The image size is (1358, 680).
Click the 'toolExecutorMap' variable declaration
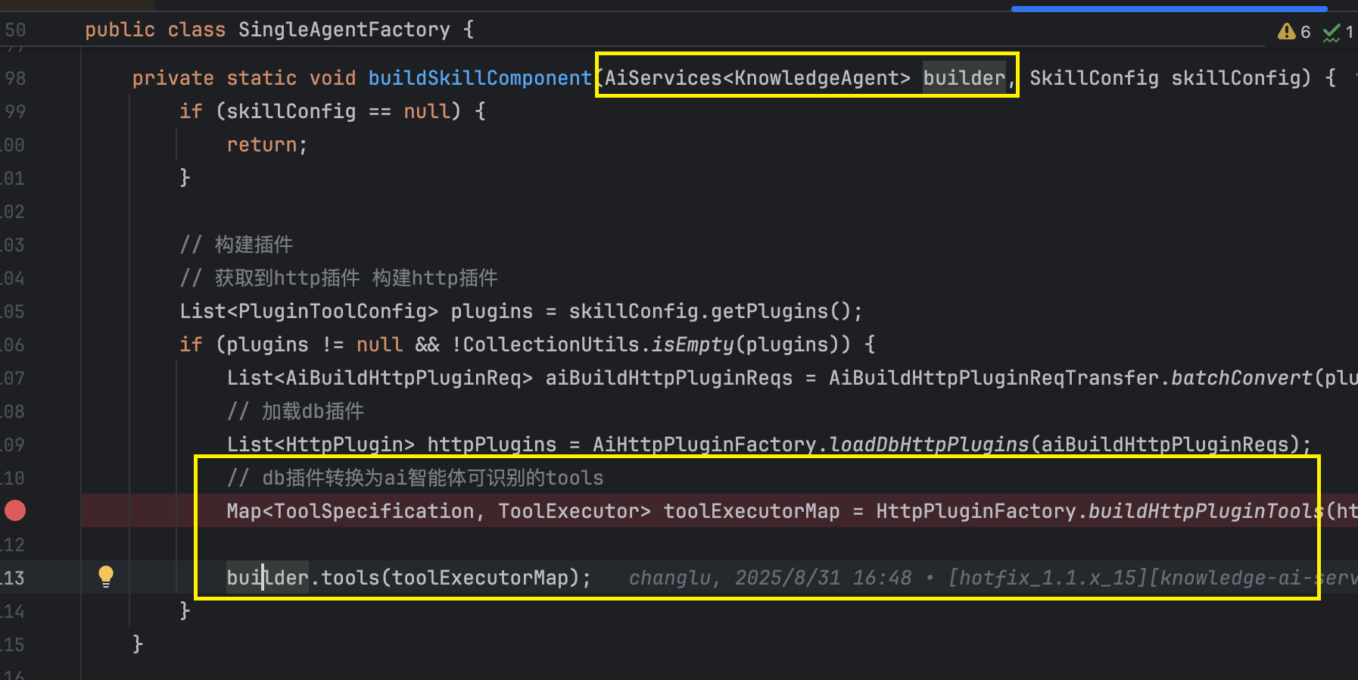coord(752,511)
